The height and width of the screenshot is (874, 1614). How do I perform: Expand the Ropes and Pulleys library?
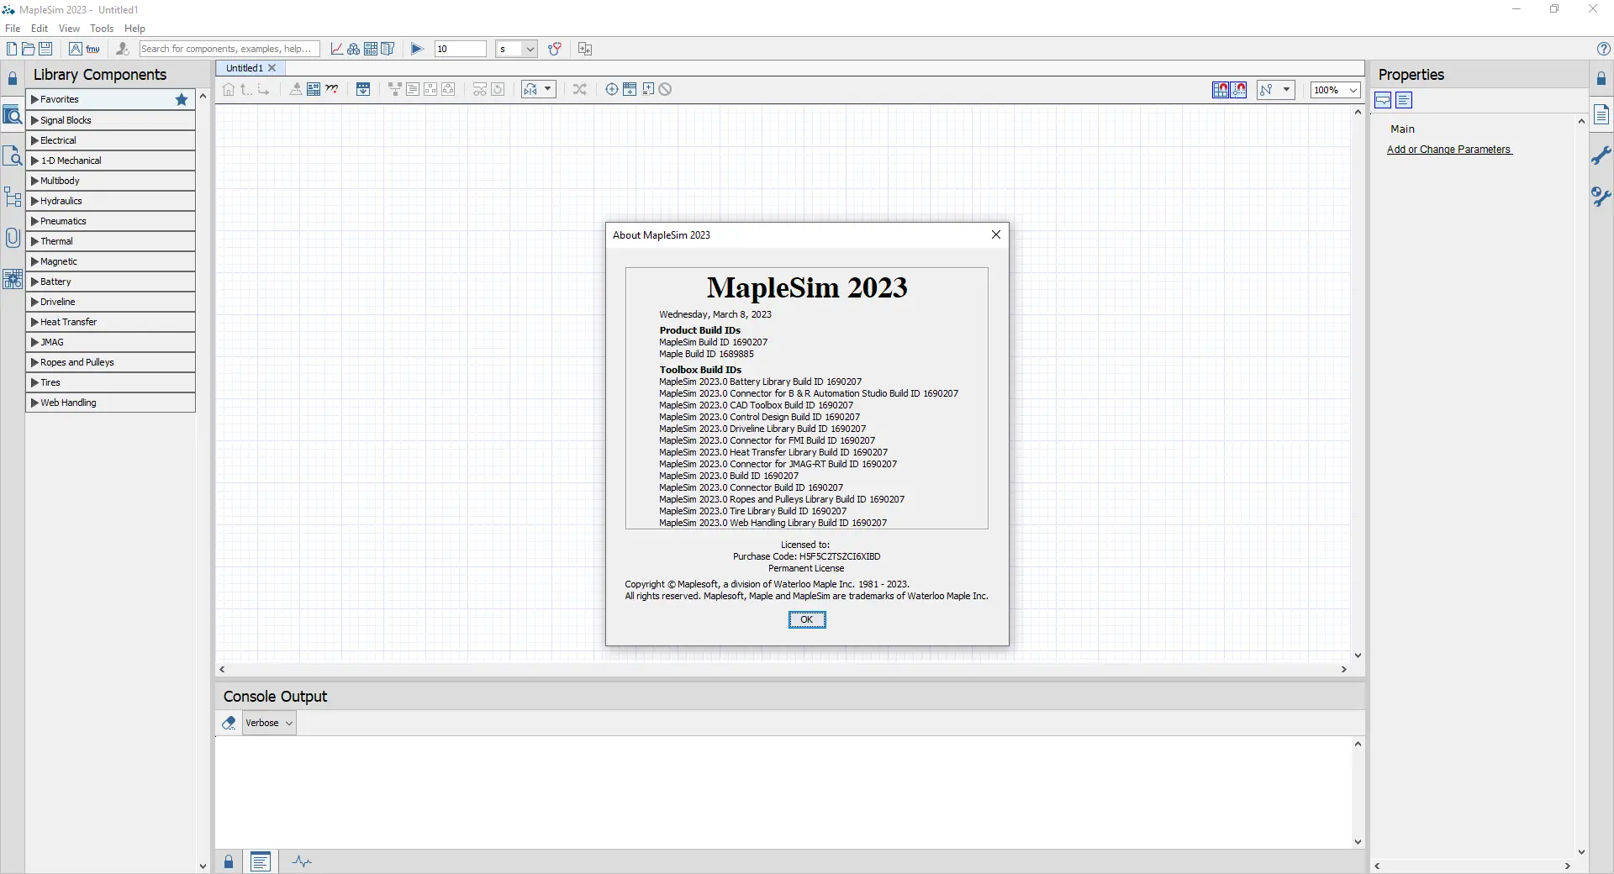(110, 362)
